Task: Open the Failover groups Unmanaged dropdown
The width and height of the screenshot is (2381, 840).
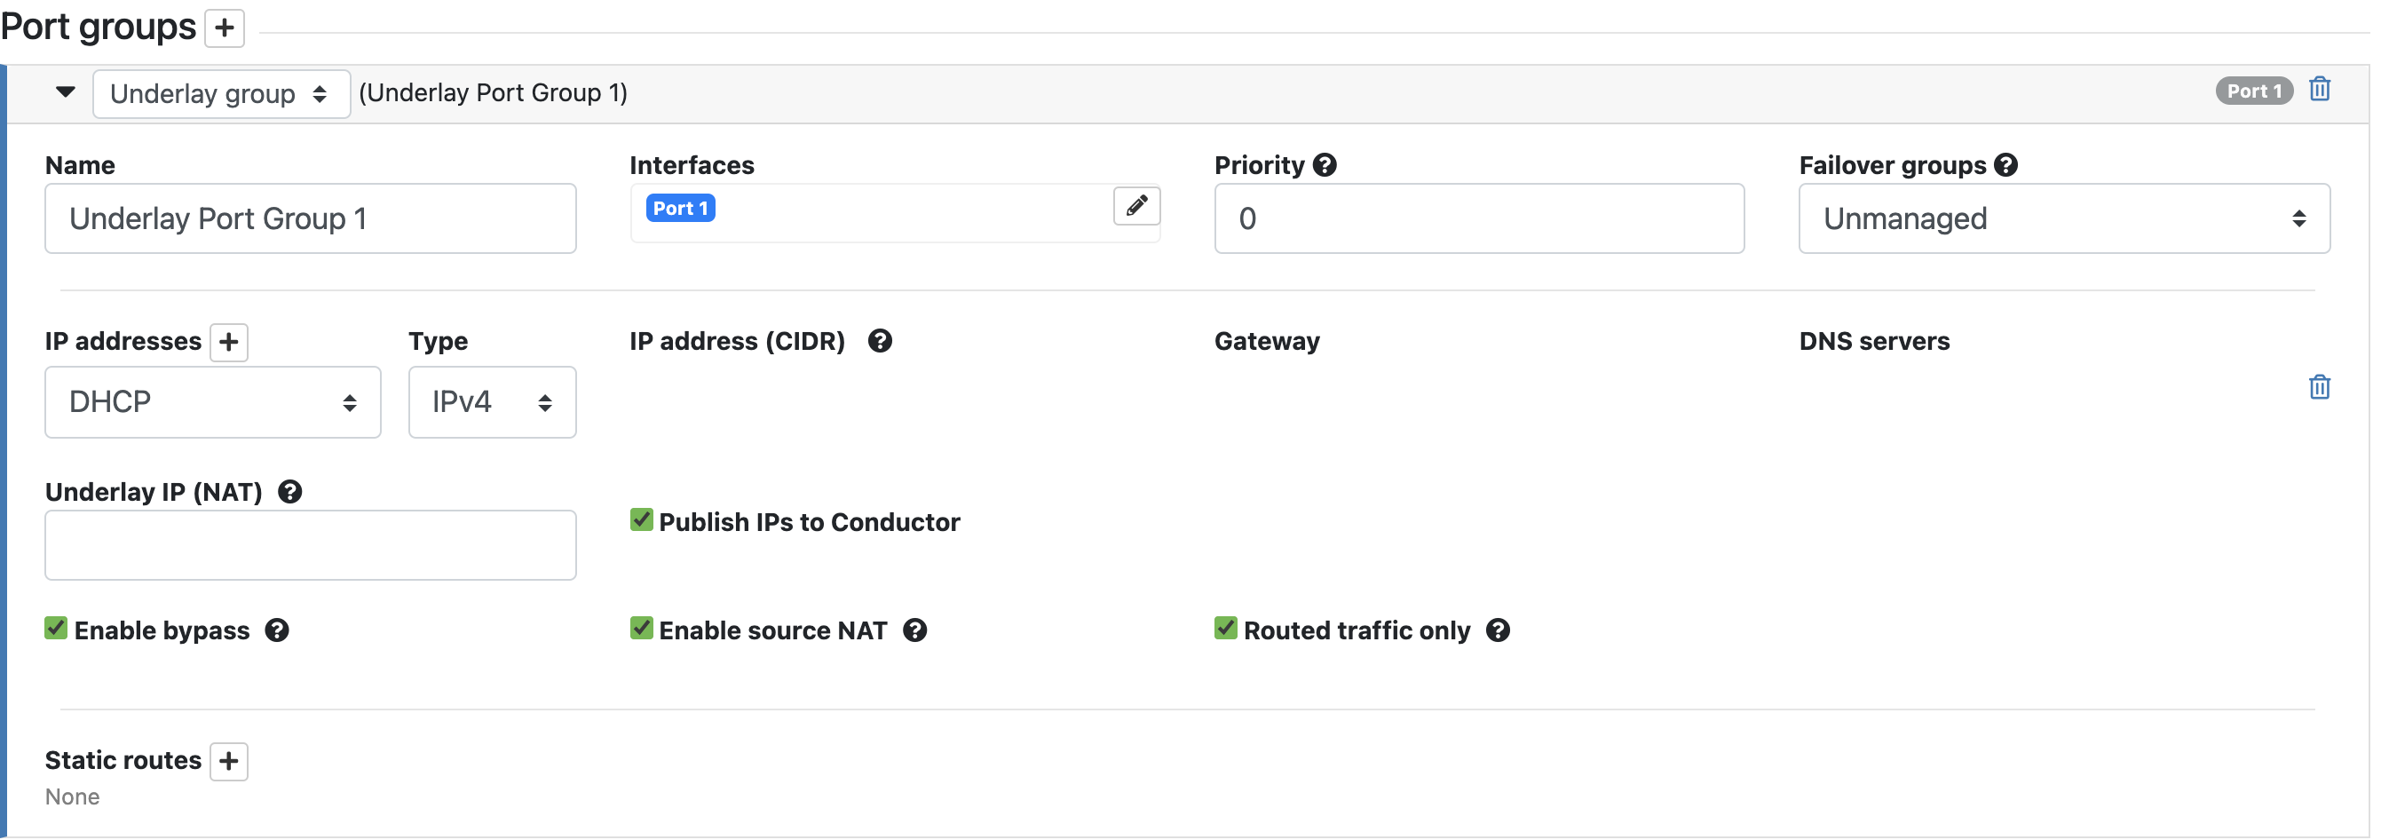Action: point(2063,218)
